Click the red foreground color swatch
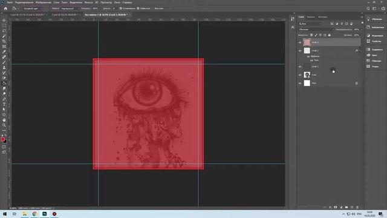Viewport: 387px width, 218px height. [2, 139]
